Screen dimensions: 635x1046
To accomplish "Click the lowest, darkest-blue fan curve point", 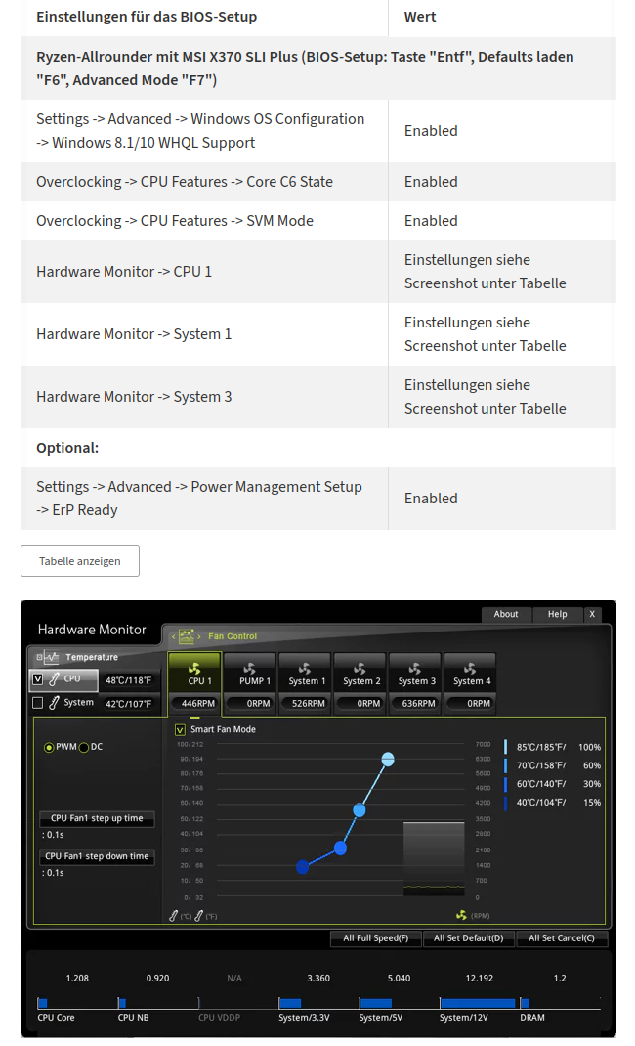I will click(x=303, y=867).
